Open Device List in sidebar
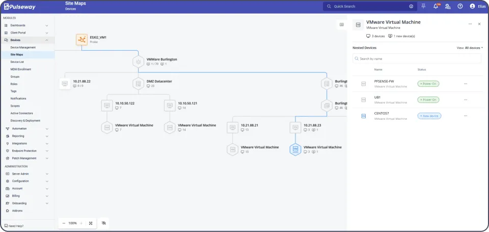This screenshot has height=232, width=489. click(x=17, y=62)
